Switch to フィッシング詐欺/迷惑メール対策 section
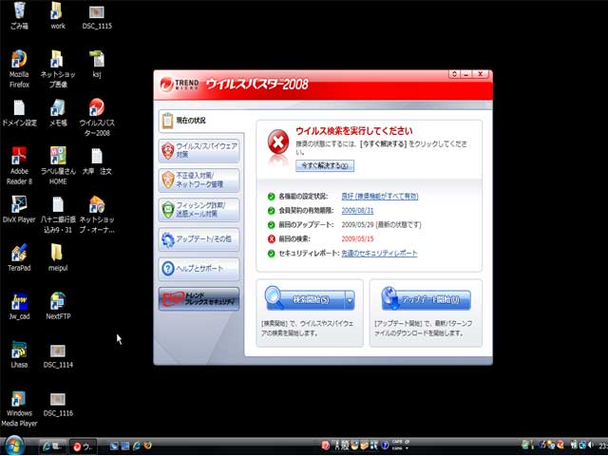The image size is (608, 456). click(199, 209)
